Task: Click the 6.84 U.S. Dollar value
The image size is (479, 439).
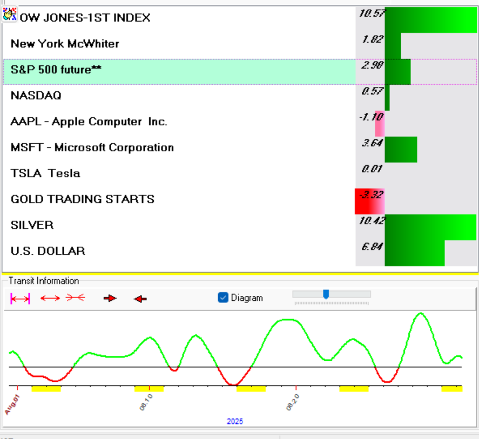Action: coord(373,247)
